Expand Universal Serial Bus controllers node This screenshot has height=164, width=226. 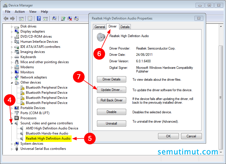click(x=12, y=149)
